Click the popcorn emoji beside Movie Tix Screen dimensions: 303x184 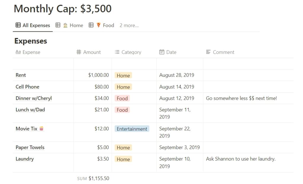click(x=41, y=129)
